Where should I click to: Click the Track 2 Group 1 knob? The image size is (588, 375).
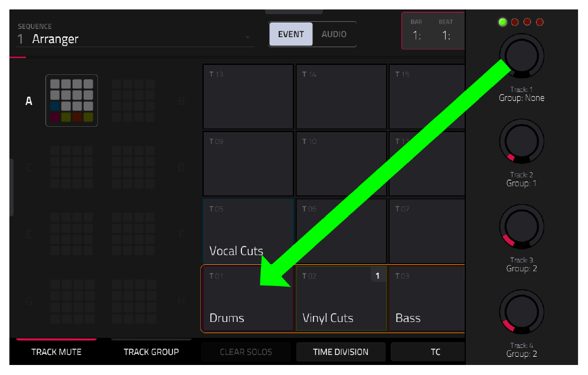click(521, 142)
